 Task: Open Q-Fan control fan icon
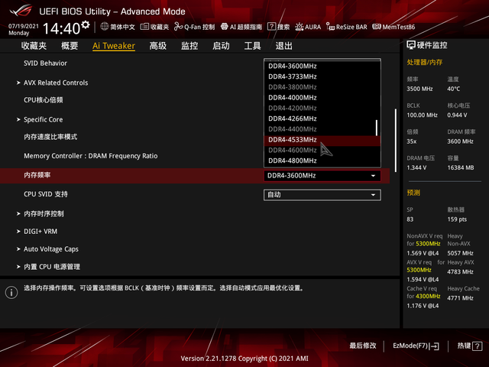(x=178, y=27)
